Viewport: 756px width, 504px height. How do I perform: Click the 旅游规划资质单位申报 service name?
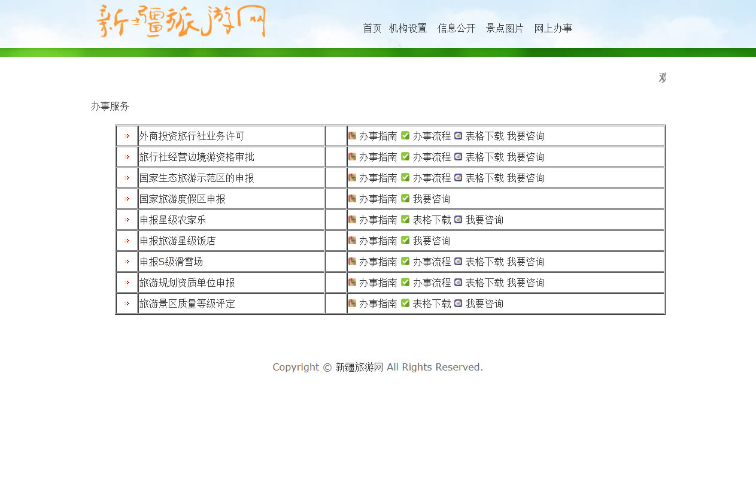[187, 283]
